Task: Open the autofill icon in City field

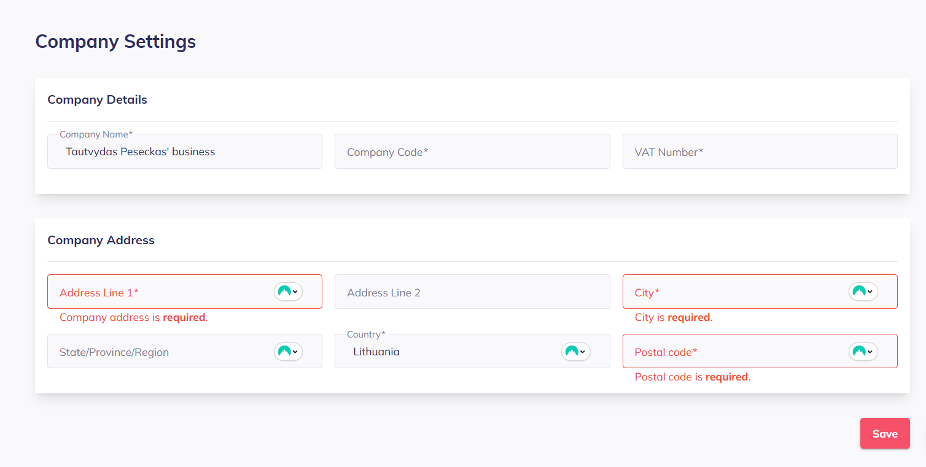Action: 863,291
